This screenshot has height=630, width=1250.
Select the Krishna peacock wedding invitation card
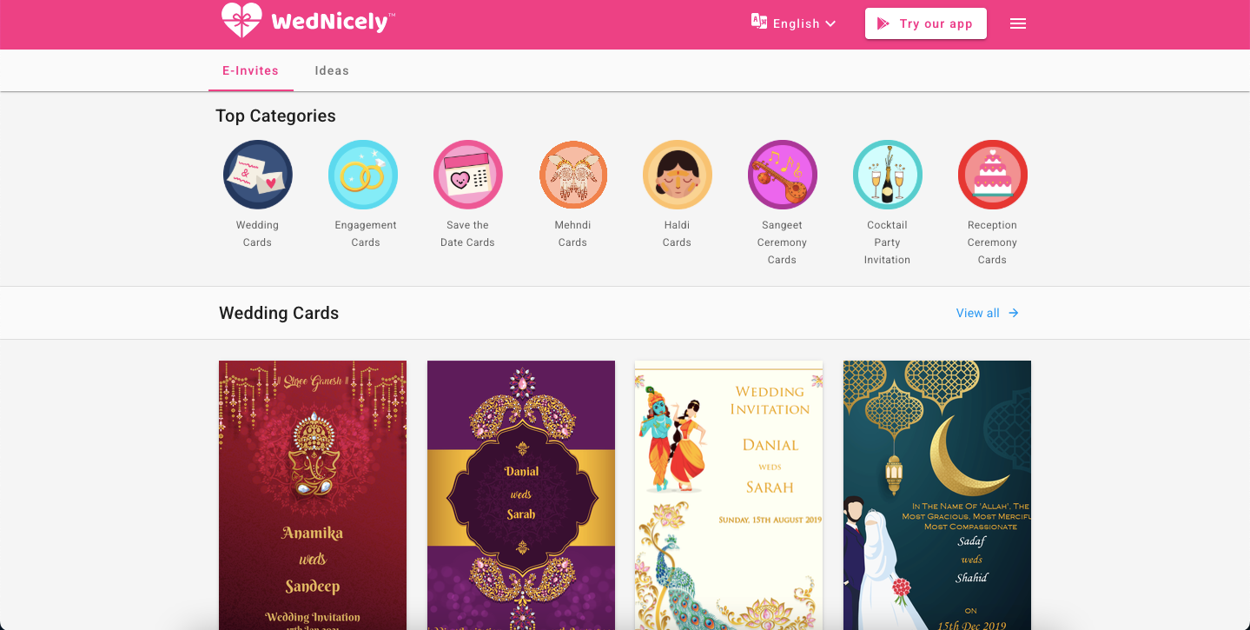[x=729, y=495]
